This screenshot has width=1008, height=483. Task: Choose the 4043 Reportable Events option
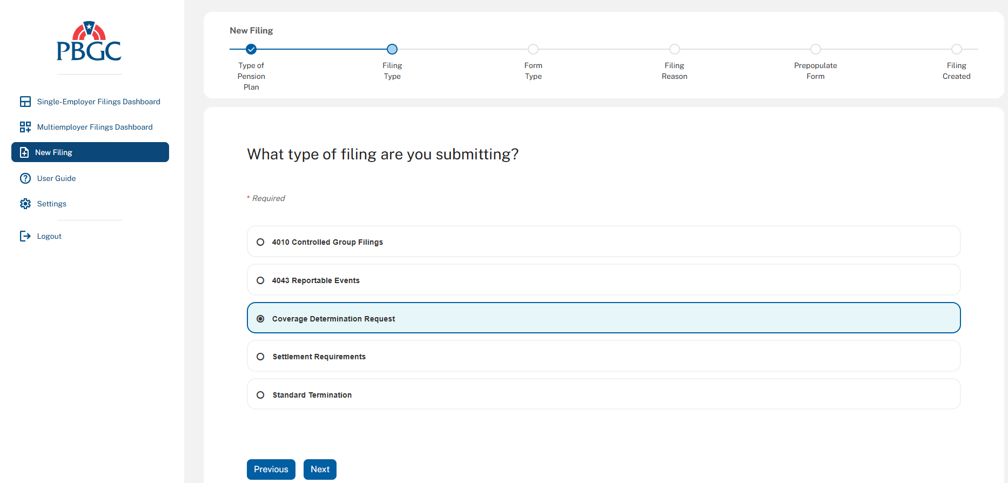coord(260,280)
